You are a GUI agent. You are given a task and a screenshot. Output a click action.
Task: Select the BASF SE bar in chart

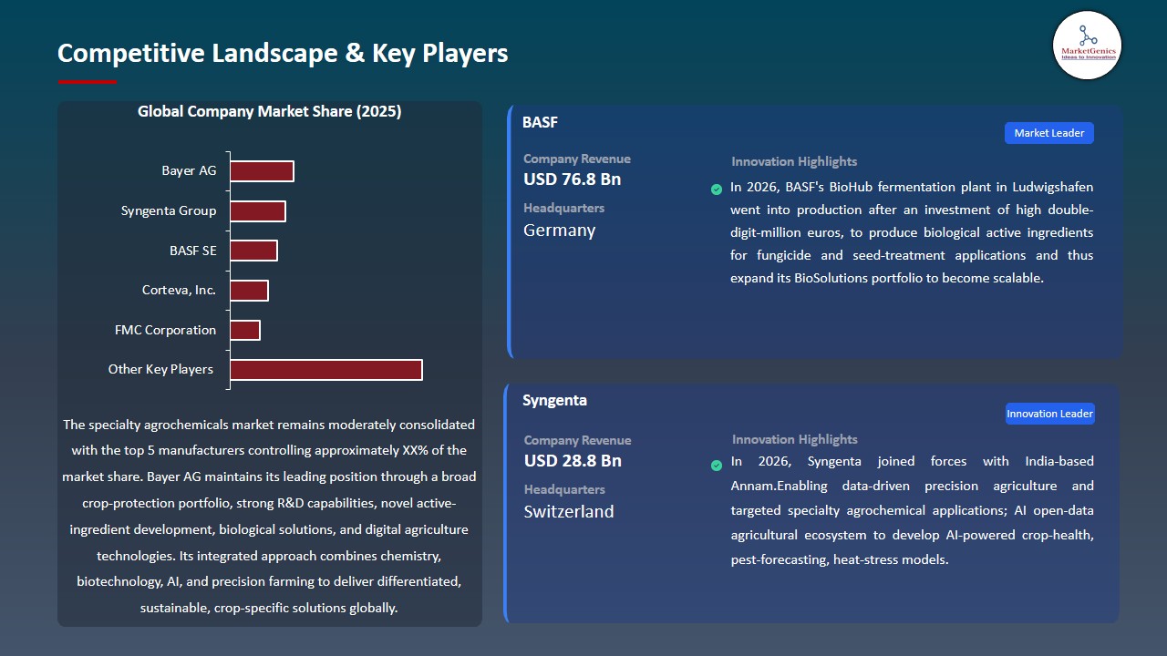[x=253, y=251]
